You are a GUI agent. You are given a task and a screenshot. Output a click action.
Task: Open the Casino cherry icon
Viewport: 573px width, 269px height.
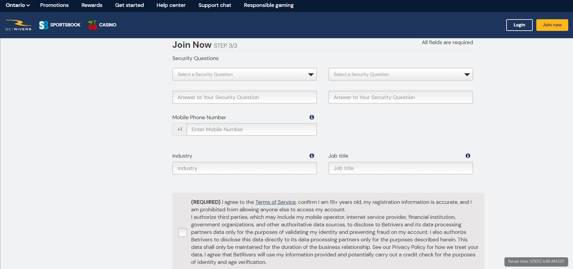coord(93,25)
